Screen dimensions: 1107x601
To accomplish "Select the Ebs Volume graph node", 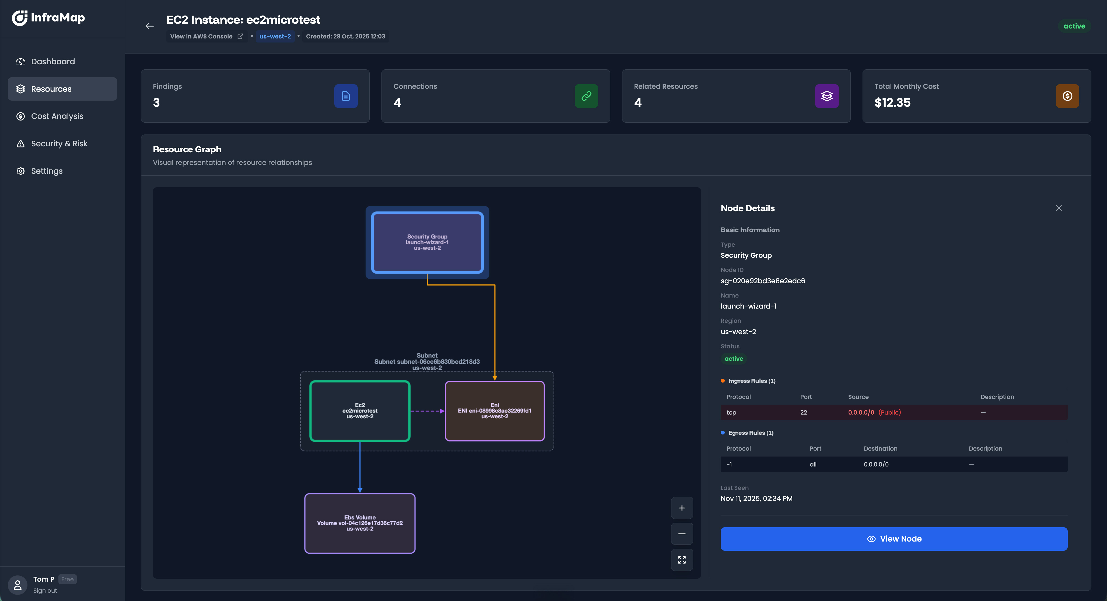I will 360,523.
